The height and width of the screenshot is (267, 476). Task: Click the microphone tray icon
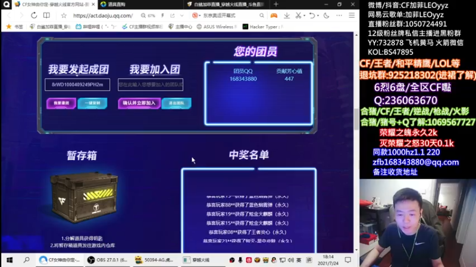(240, 260)
